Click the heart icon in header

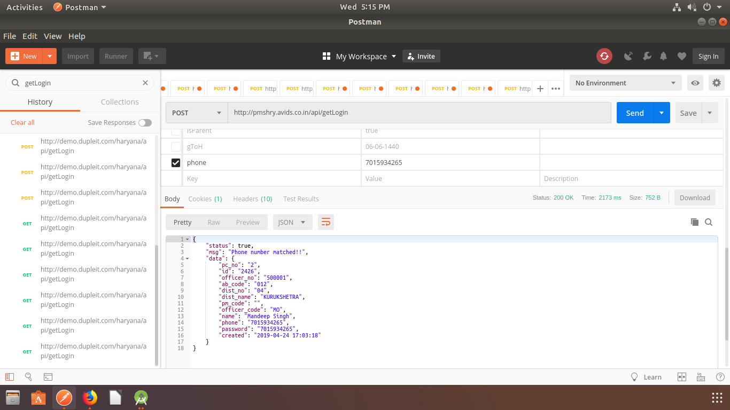[681, 56]
